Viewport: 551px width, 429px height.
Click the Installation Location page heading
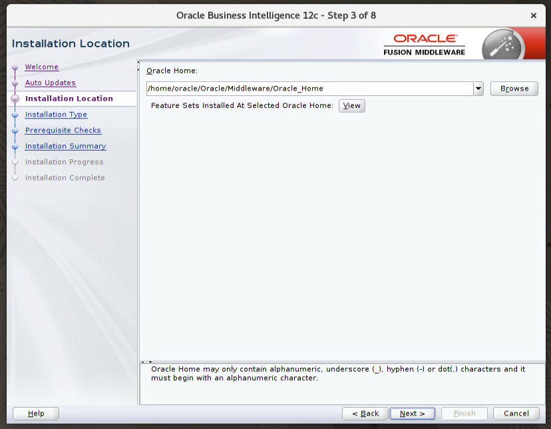[x=71, y=43]
